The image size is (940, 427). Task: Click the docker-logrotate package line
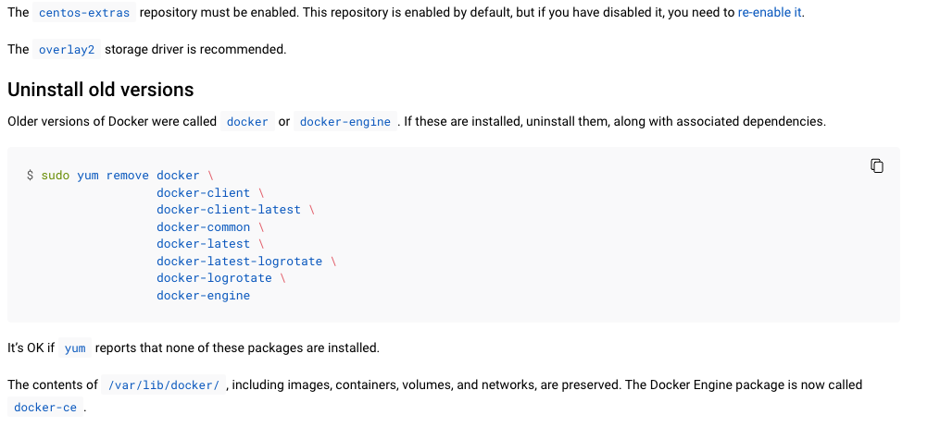[x=214, y=278]
